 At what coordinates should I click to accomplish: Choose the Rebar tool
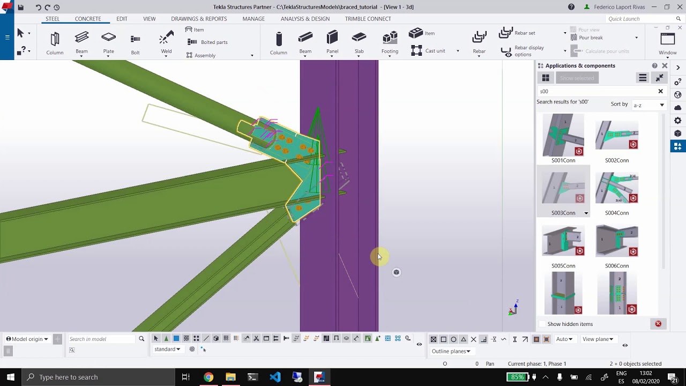click(479, 43)
